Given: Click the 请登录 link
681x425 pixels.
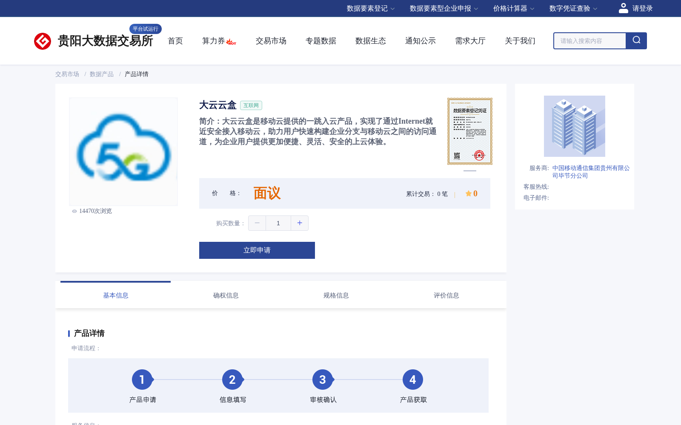Looking at the screenshot, I should click(x=642, y=8).
